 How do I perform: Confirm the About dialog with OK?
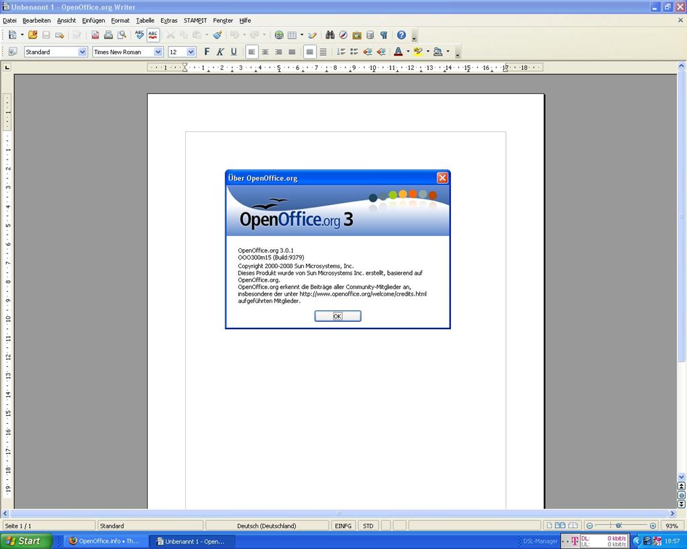(337, 316)
